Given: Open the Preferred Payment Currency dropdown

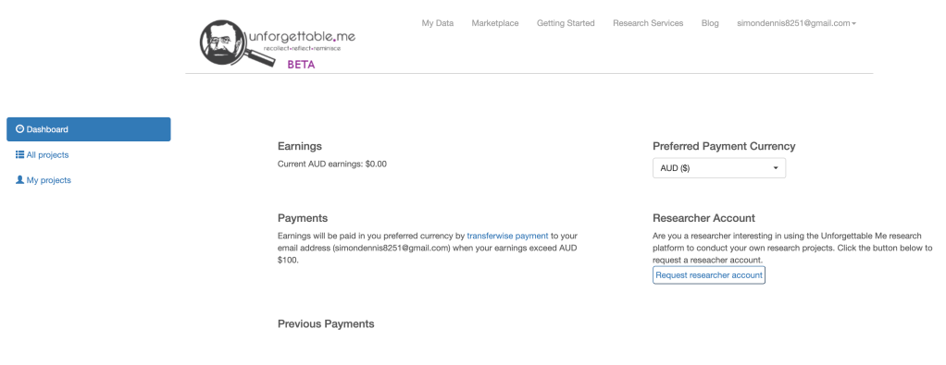Looking at the screenshot, I should (719, 168).
